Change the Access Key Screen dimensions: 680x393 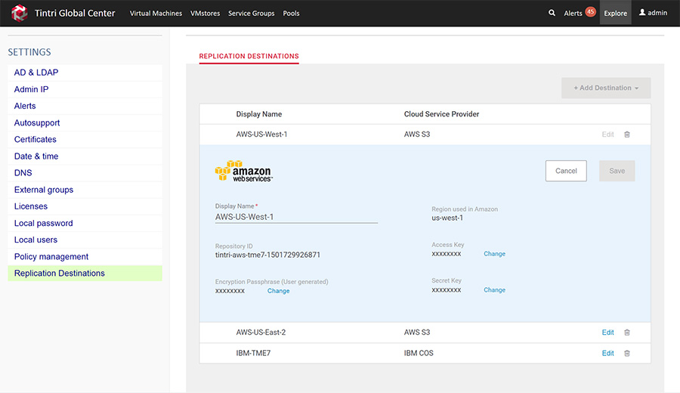494,254
